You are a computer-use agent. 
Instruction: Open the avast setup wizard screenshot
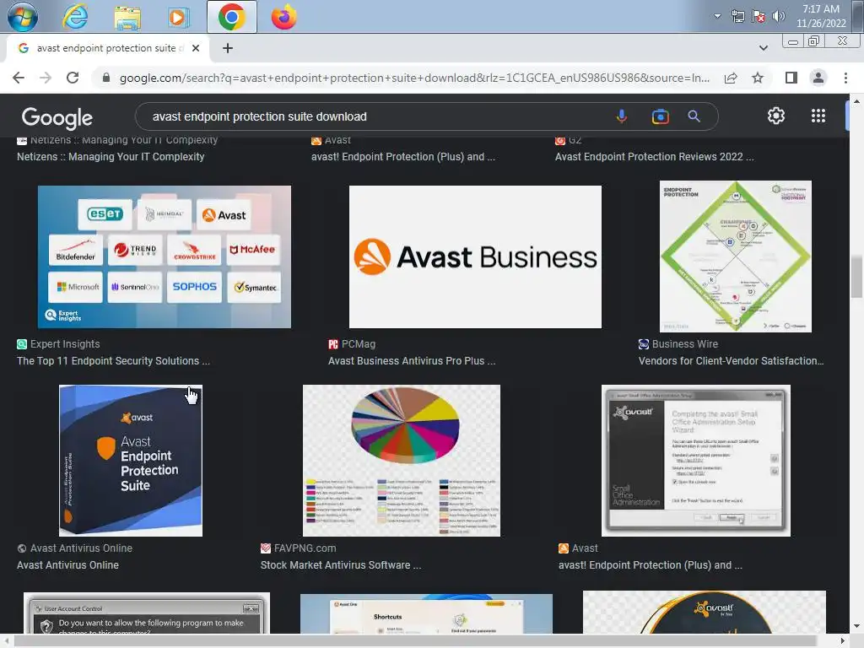[x=696, y=461]
